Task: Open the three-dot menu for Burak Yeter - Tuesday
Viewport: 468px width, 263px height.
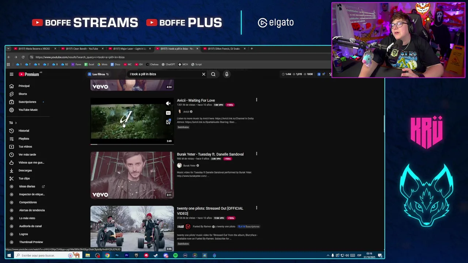Action: [256, 154]
